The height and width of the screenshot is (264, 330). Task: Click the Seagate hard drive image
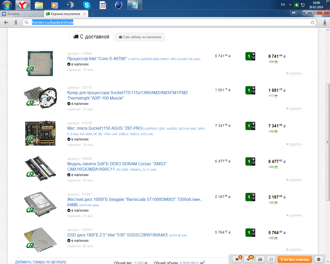pyautogui.click(x=40, y=204)
